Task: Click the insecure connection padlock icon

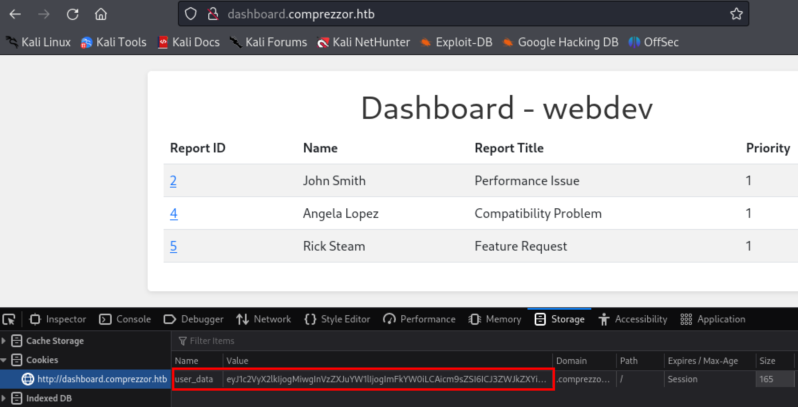Action: [x=213, y=14]
